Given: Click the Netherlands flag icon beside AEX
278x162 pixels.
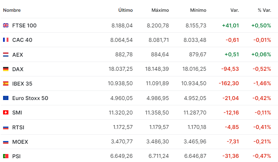Looking at the screenshot, I should [x=6, y=54].
